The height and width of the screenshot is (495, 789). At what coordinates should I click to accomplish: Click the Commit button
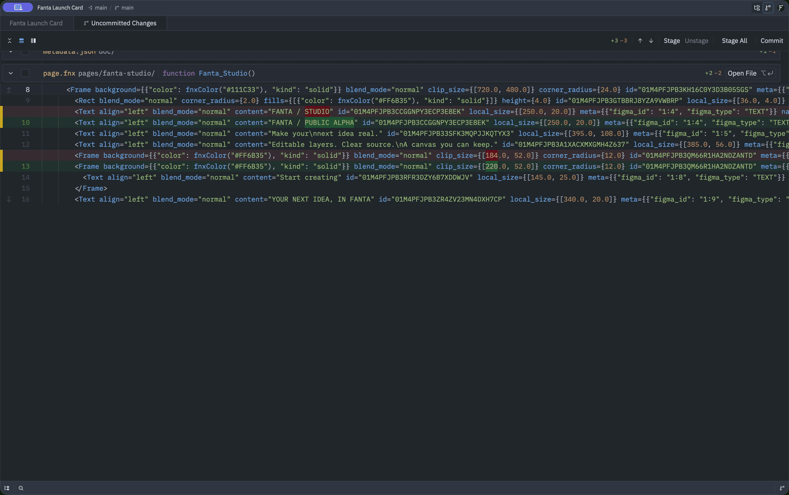pos(772,41)
